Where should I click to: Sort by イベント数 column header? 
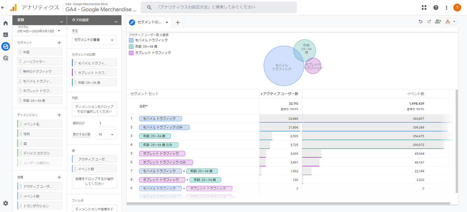pyautogui.click(x=416, y=94)
